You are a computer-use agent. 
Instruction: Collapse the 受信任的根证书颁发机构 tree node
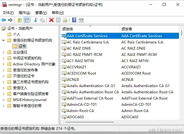(x=3, y=40)
